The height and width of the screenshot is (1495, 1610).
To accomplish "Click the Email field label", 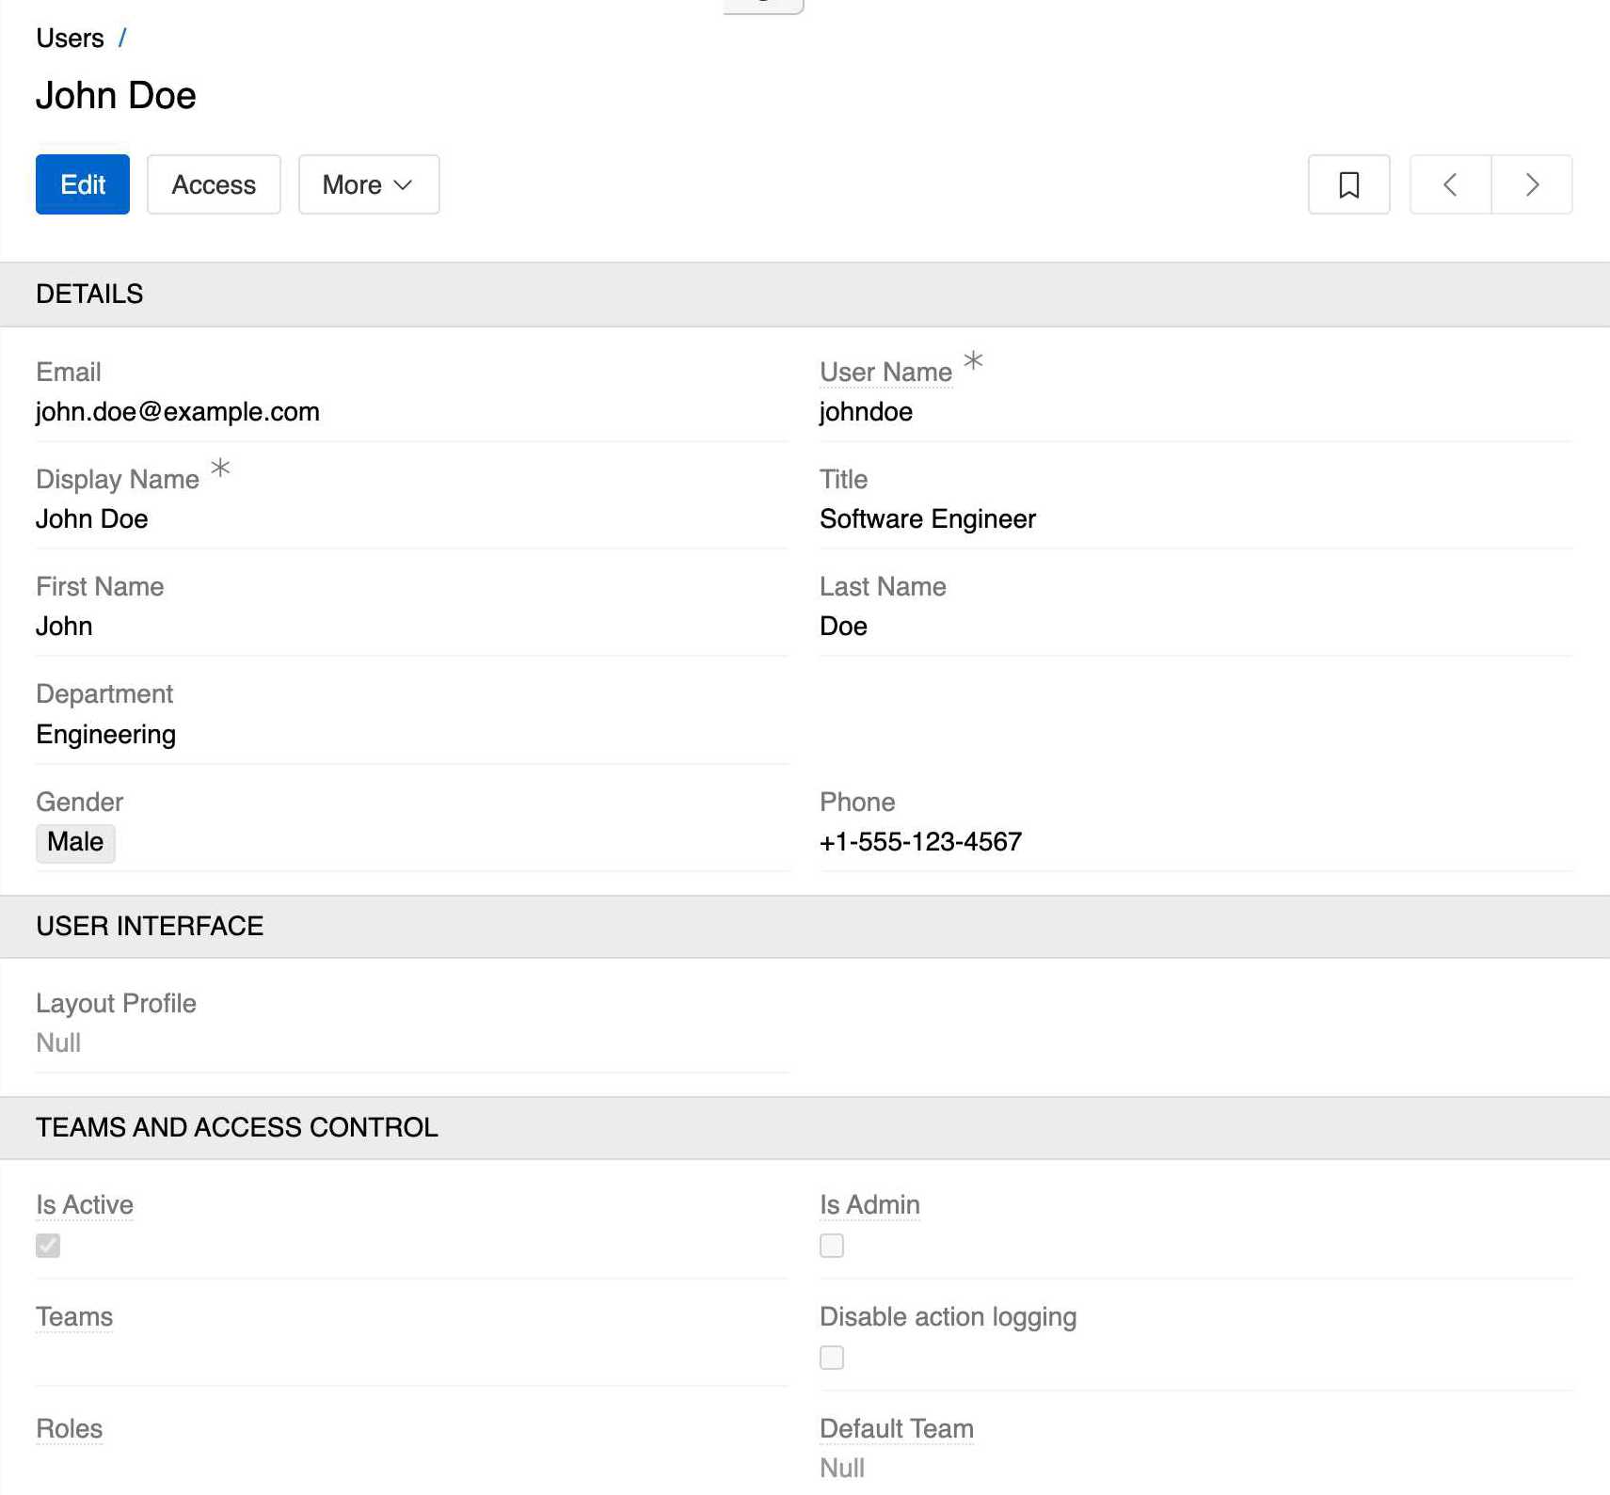I will [x=69, y=373].
